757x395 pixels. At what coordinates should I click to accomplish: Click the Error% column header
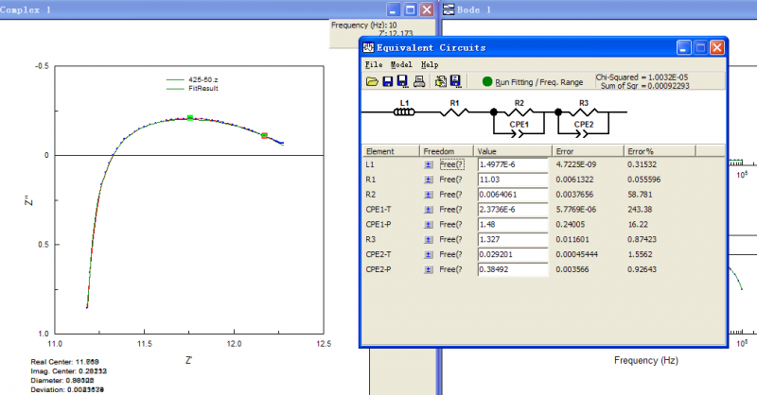(641, 150)
